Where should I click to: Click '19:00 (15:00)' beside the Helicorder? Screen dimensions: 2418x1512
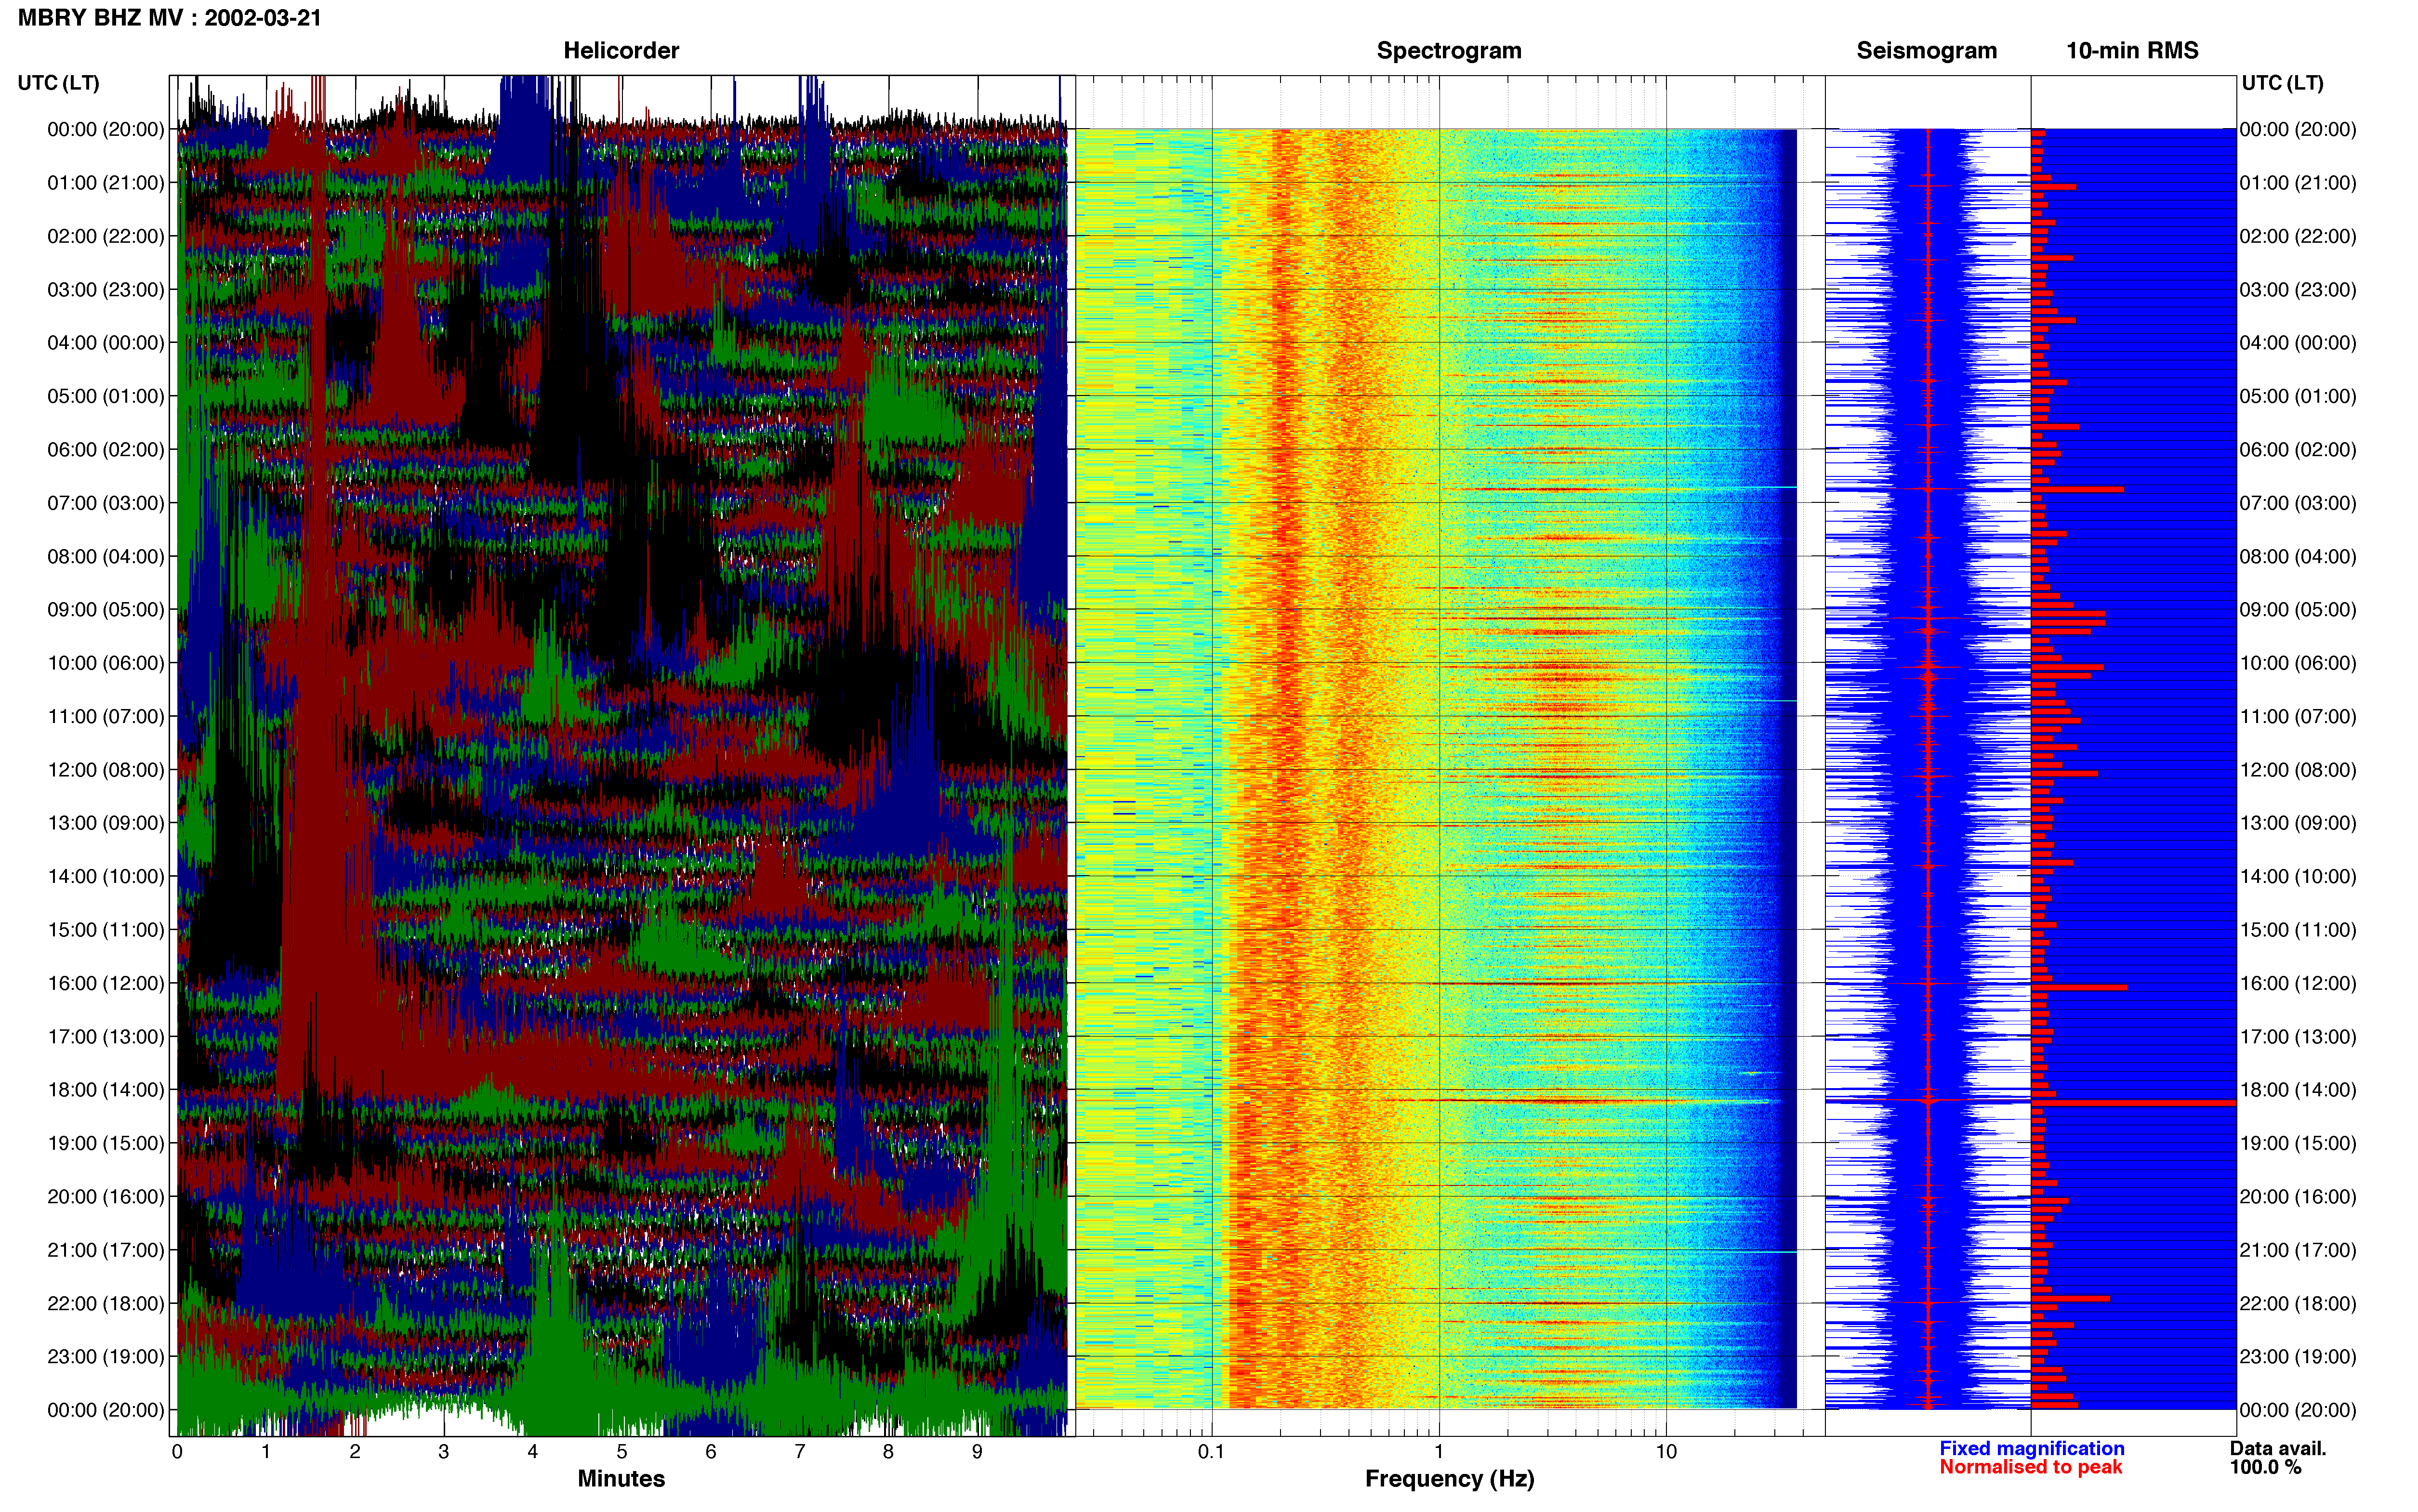106,1143
